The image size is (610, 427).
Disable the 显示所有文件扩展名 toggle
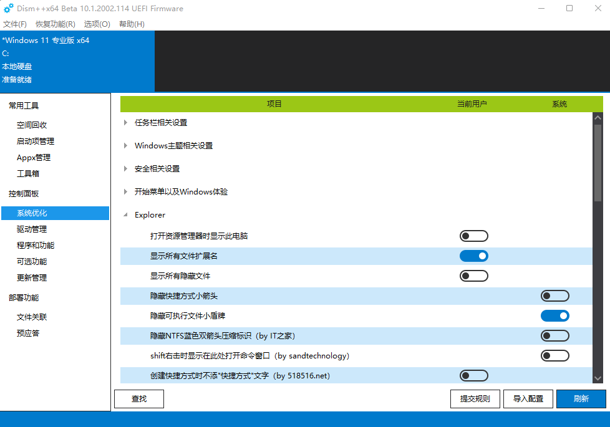pos(473,256)
